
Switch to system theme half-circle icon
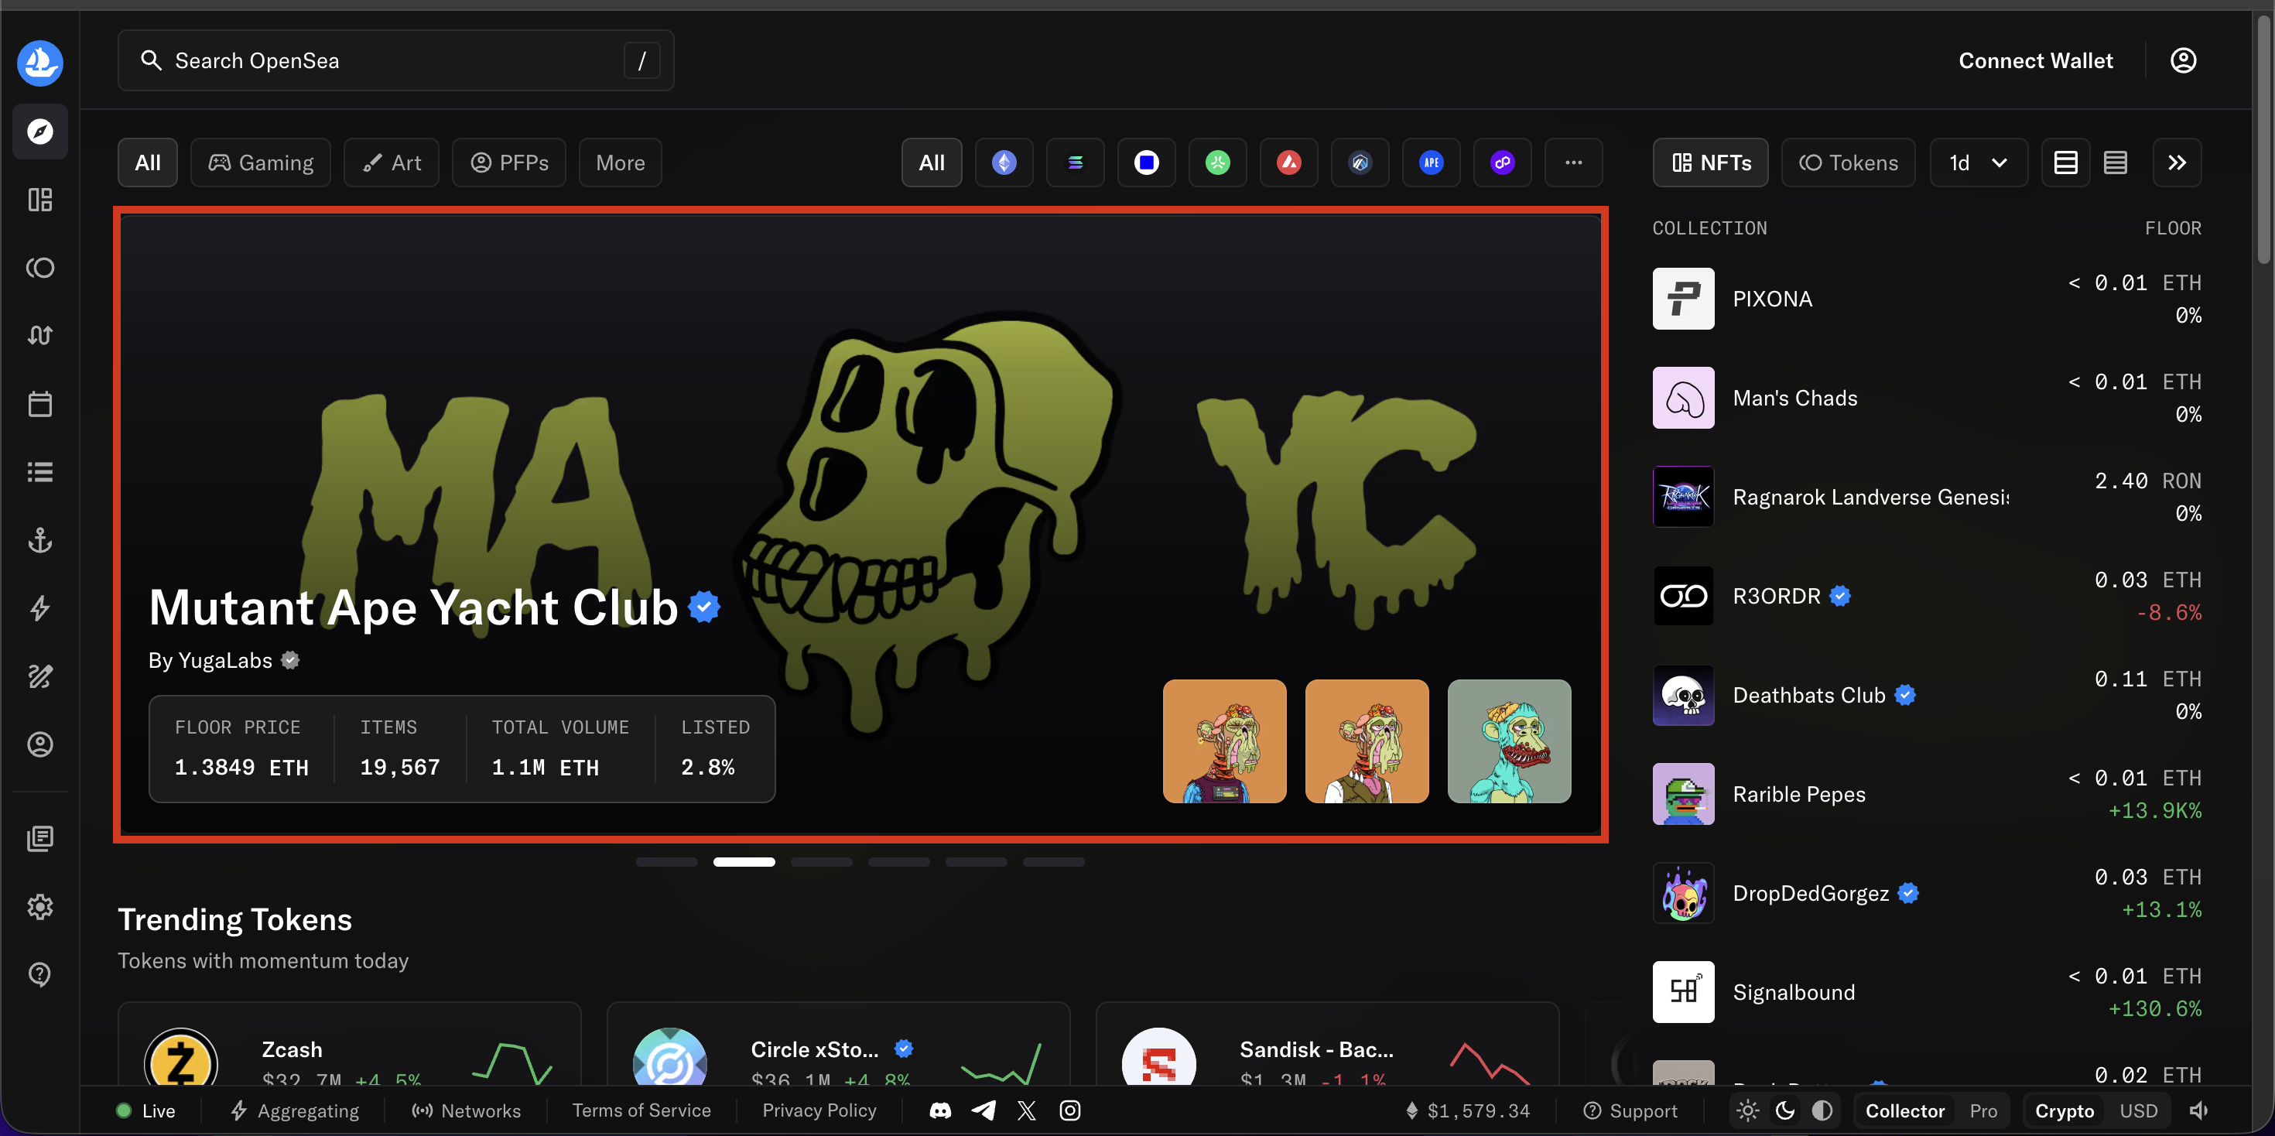tap(1822, 1110)
